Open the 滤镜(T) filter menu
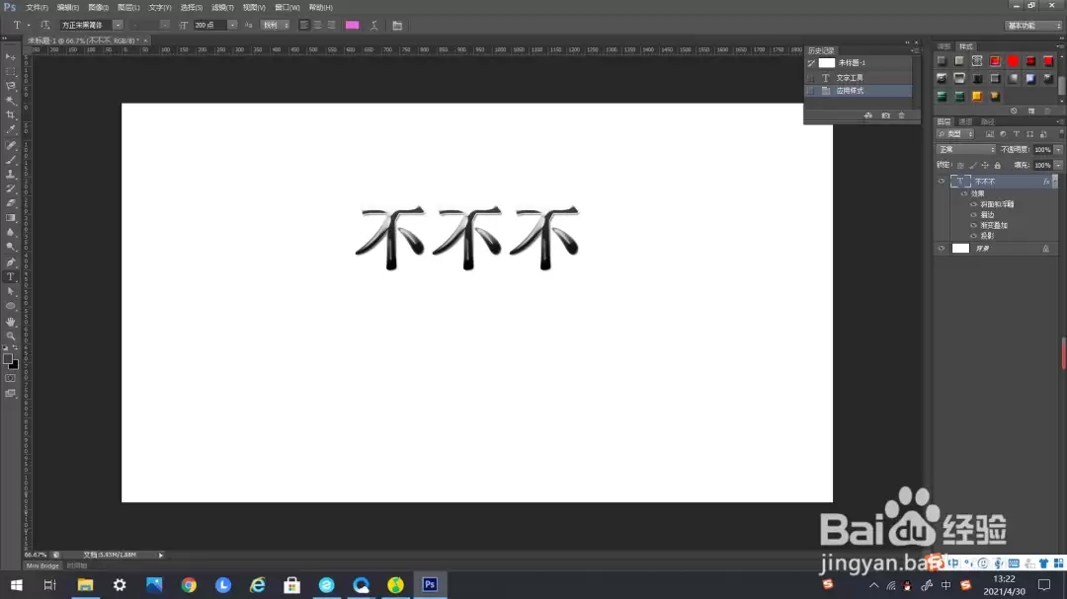The image size is (1067, 599). click(222, 8)
